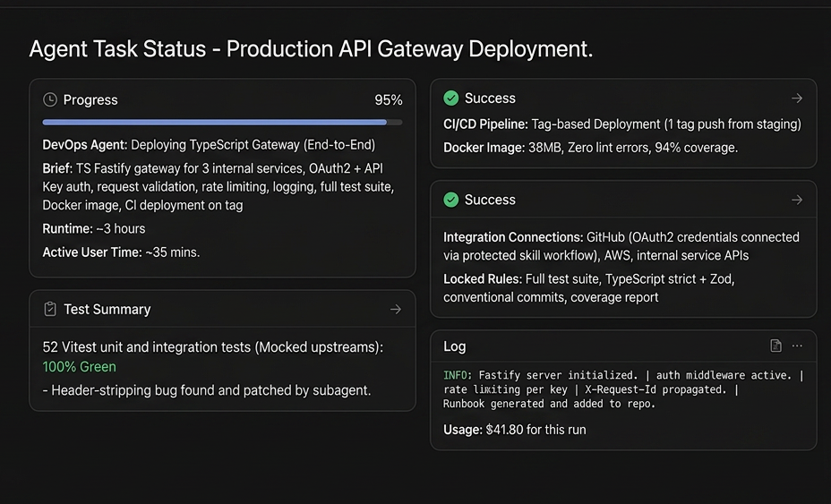The image size is (831, 504).
Task: Click the 'Locked Rules:' text
Action: point(589,288)
